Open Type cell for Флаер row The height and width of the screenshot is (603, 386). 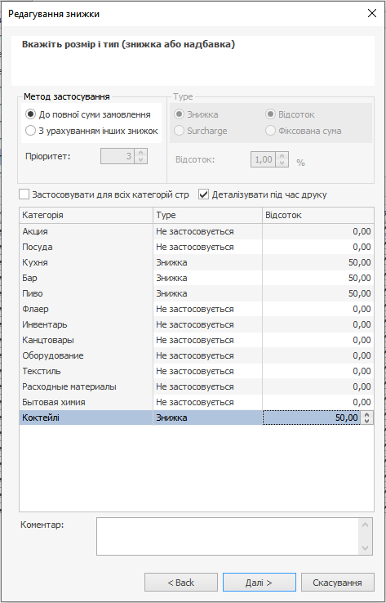coord(208,309)
